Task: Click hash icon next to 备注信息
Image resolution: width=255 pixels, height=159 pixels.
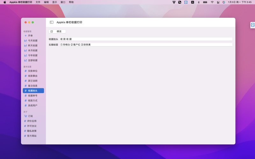Action: click(25, 86)
